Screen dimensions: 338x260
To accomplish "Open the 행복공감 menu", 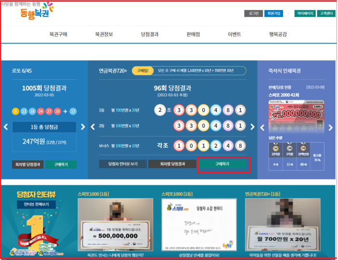I will tap(278, 34).
